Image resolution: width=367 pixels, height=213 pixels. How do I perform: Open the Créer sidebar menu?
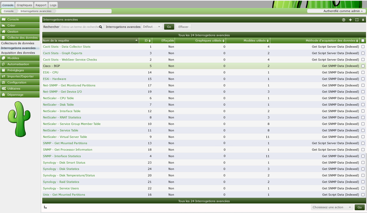tap(20, 25)
